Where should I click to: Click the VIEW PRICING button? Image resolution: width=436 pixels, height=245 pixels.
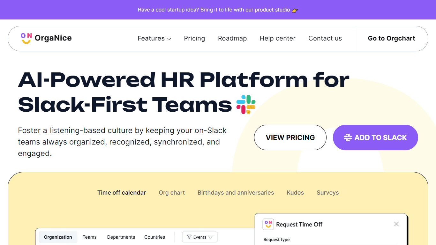point(290,137)
